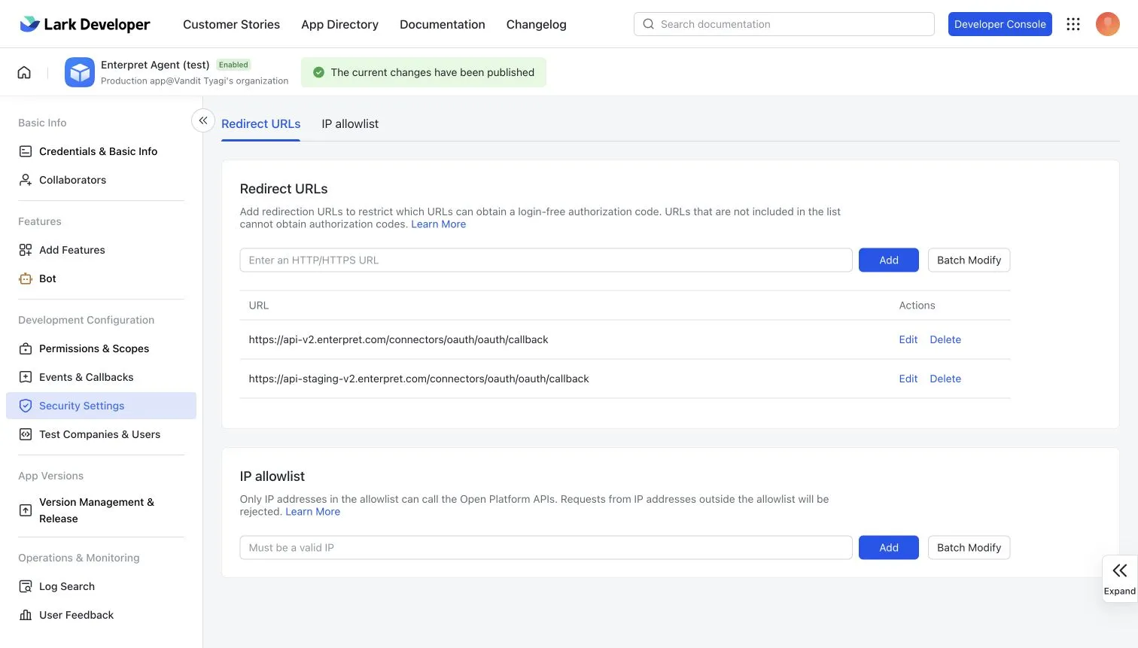This screenshot has width=1138, height=648.
Task: Open the Changelog page
Action: click(537, 24)
